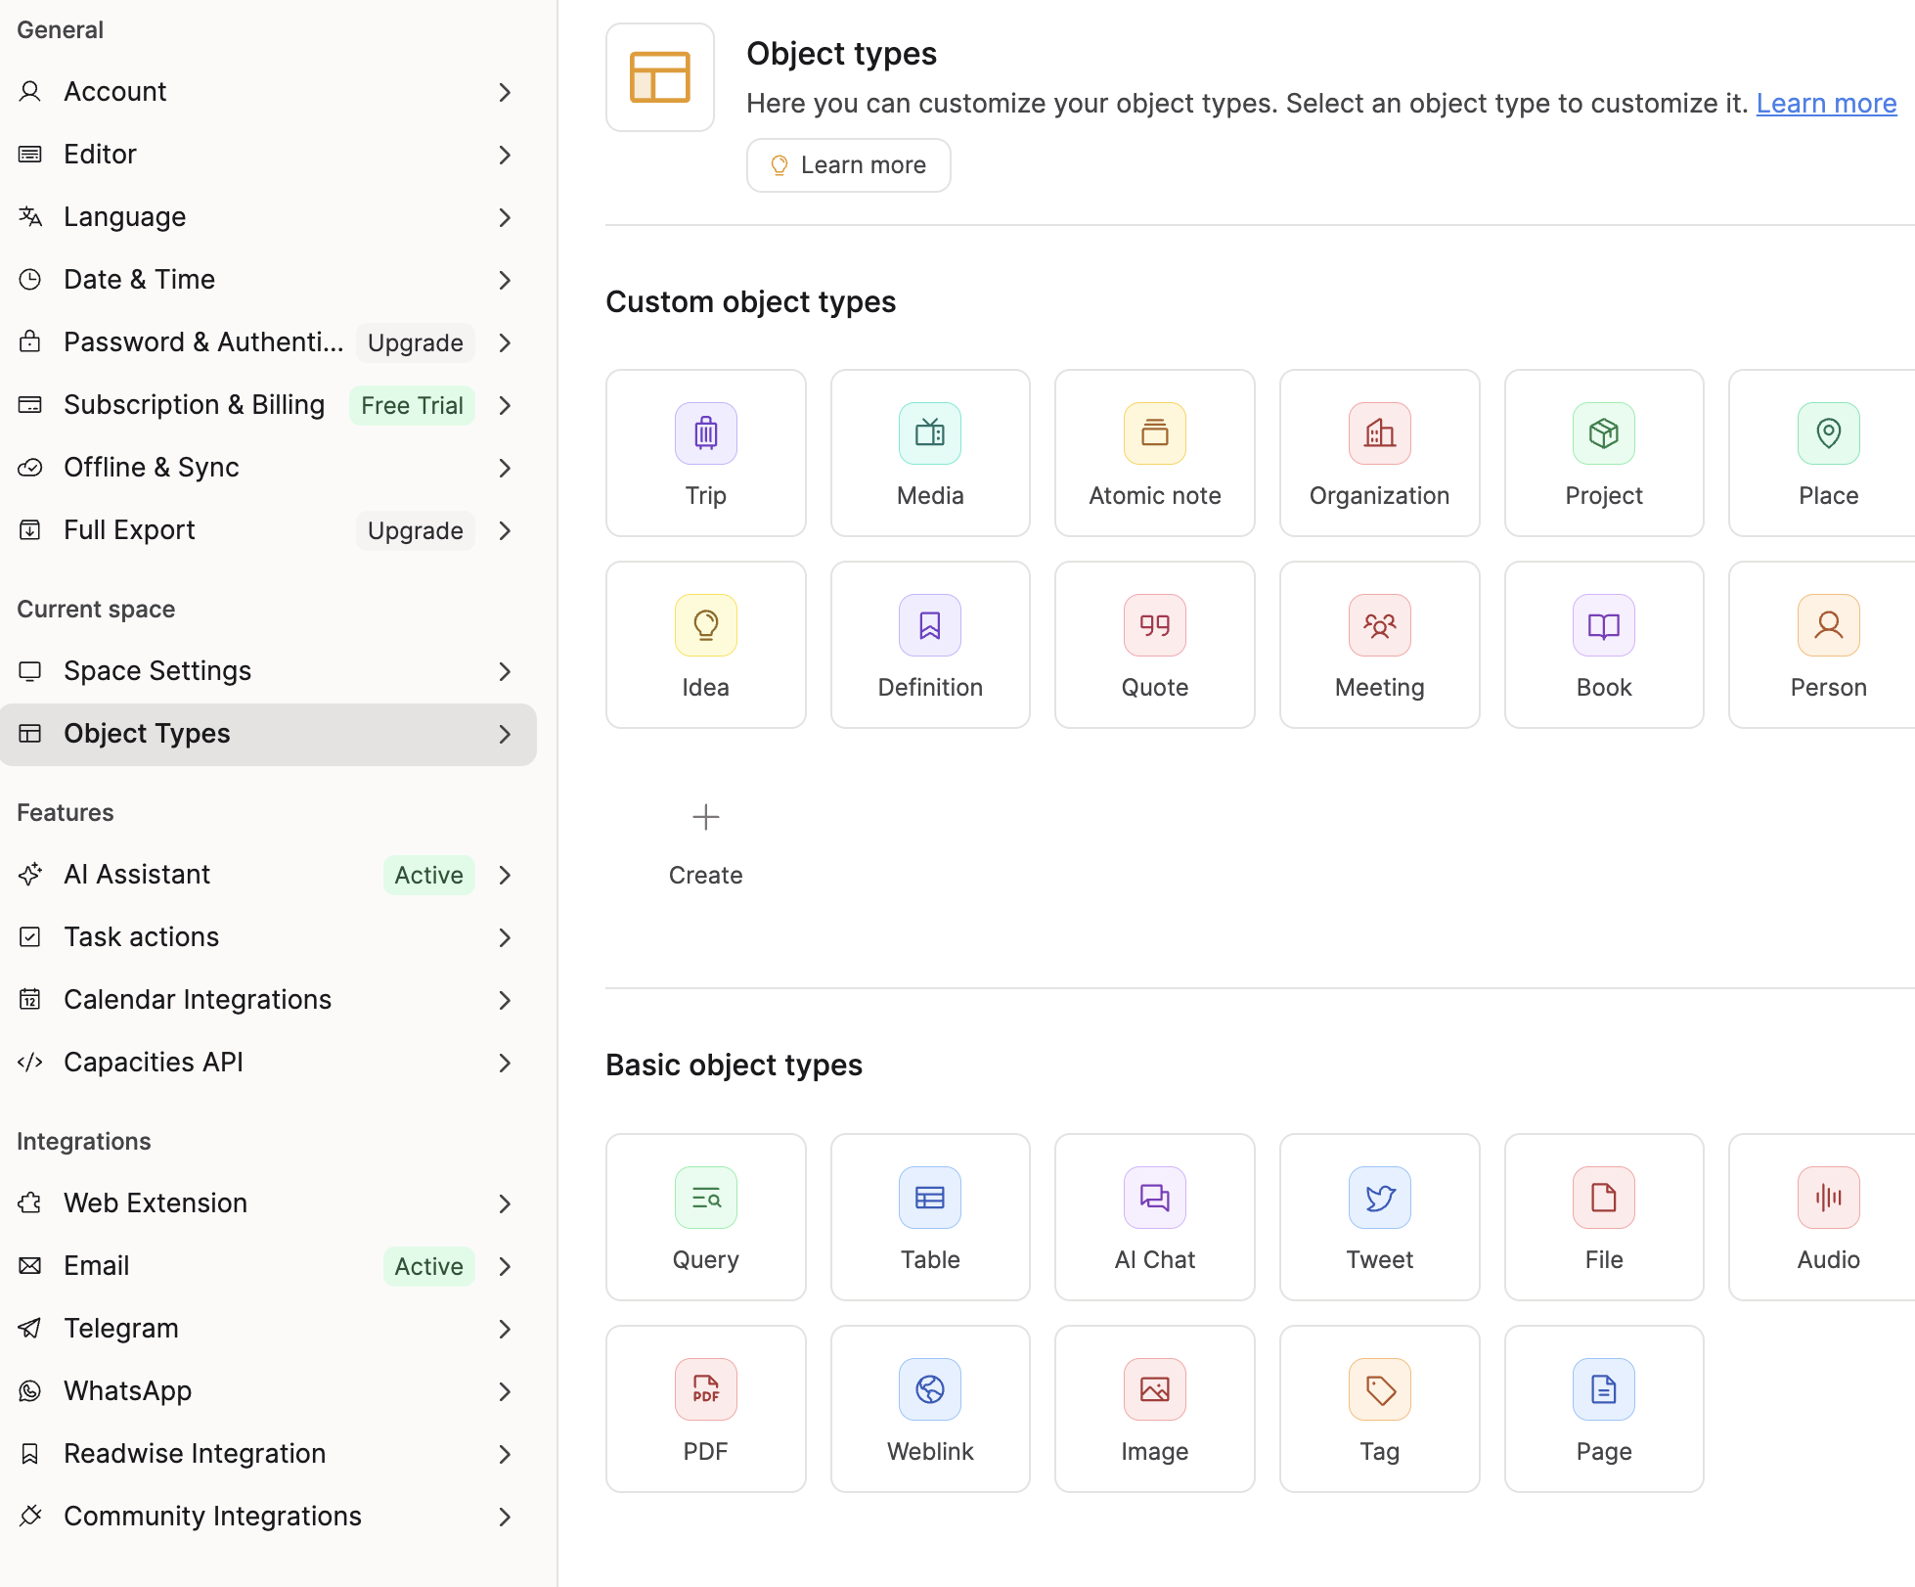Open the Readwise Integration settings

195,1454
